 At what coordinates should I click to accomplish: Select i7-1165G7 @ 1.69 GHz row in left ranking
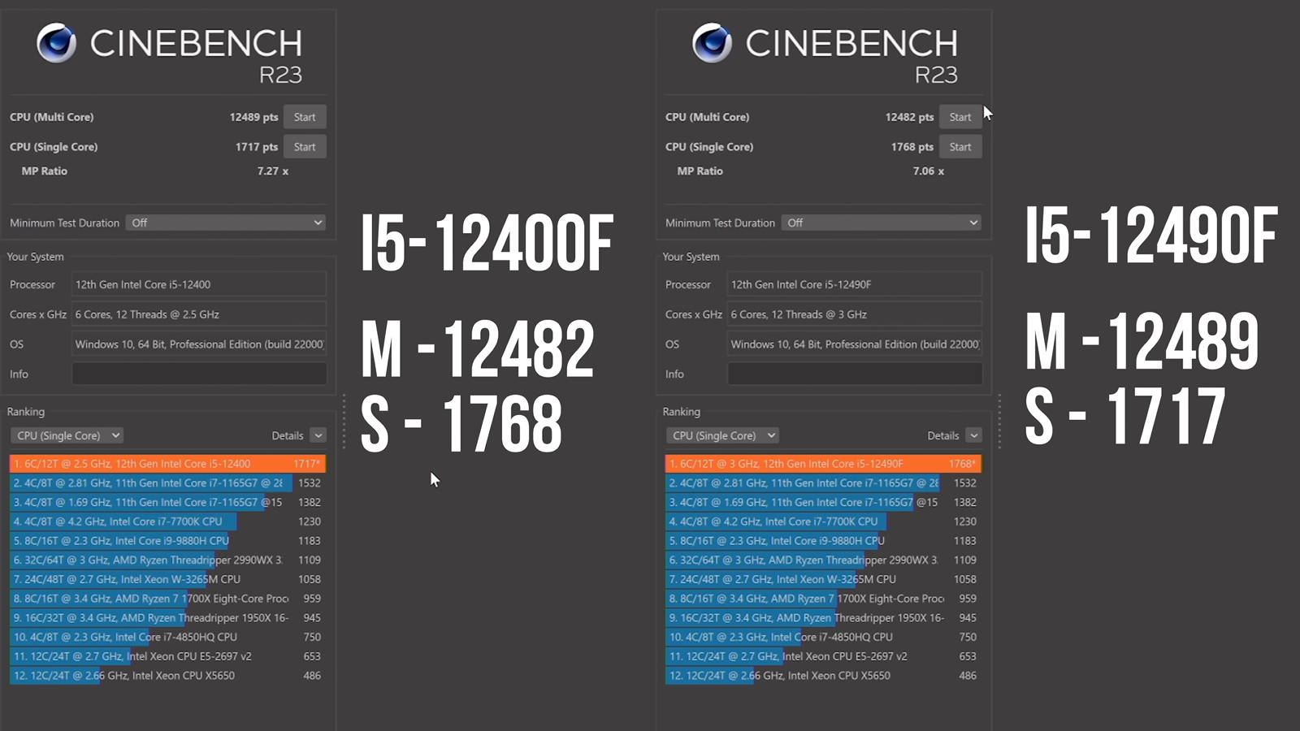pos(167,502)
